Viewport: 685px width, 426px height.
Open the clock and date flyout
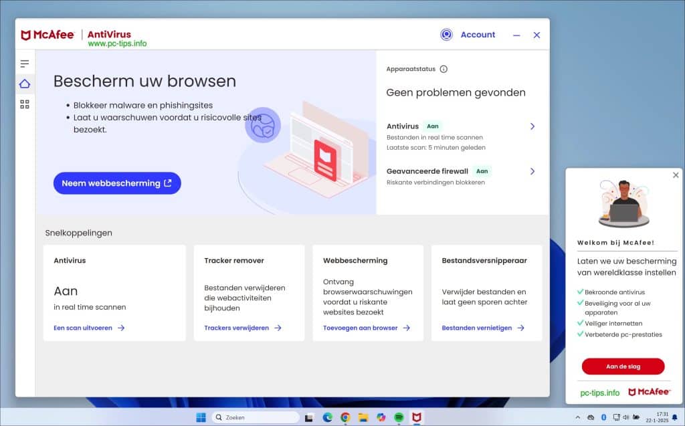click(x=657, y=417)
